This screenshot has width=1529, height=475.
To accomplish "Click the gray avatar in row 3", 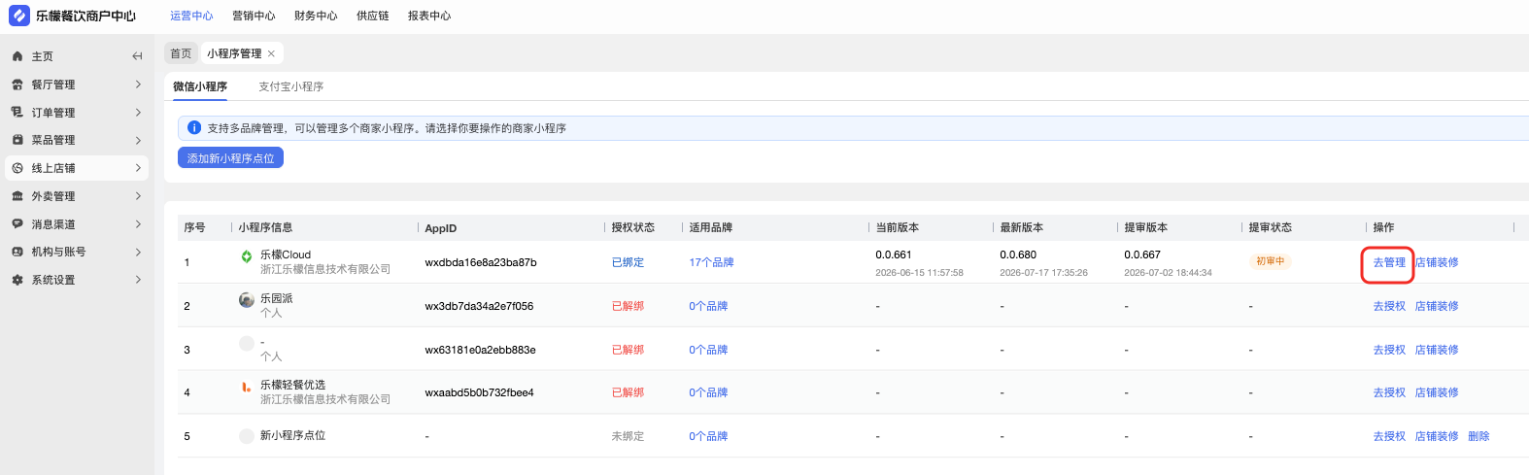I will point(247,343).
